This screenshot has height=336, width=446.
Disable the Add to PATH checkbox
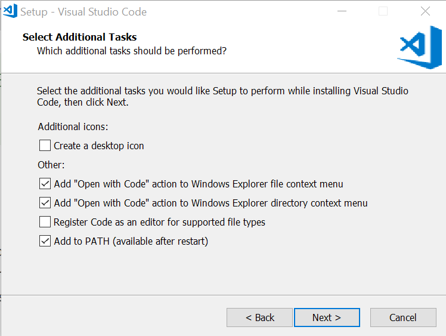pos(45,241)
